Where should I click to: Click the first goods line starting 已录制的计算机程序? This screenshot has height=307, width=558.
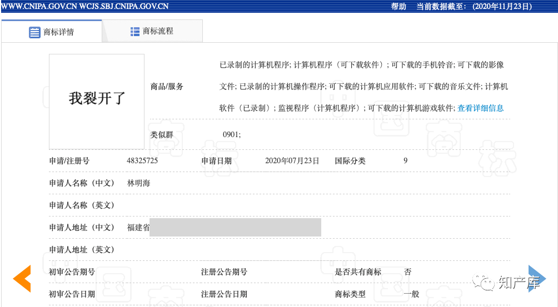pos(362,64)
